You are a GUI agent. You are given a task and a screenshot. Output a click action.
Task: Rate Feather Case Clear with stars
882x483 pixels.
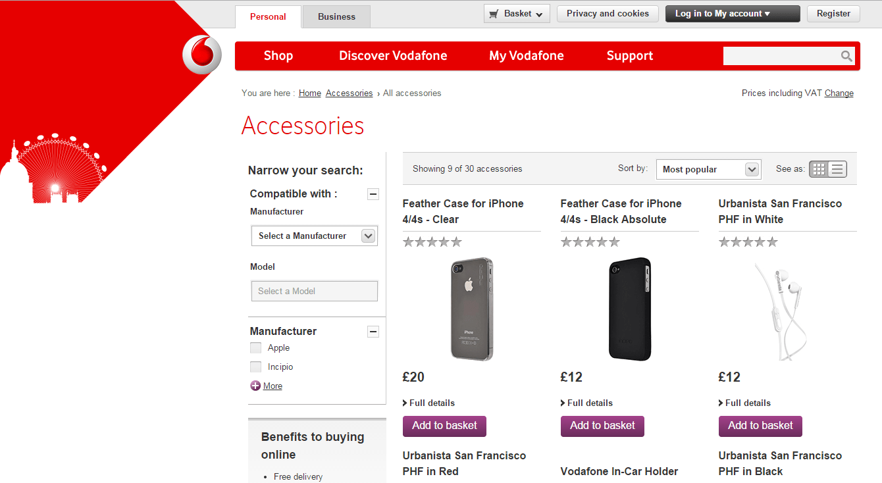(432, 242)
